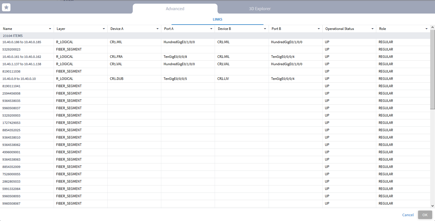Select link row 2594456008
The height and width of the screenshot is (221, 435).
click(x=215, y=93)
